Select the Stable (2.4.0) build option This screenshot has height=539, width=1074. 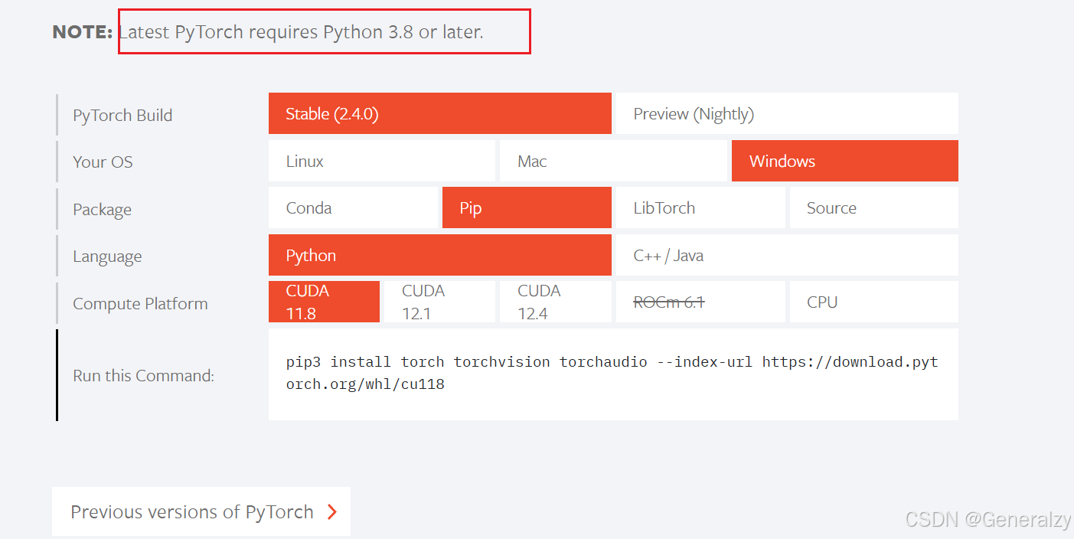[x=439, y=114]
